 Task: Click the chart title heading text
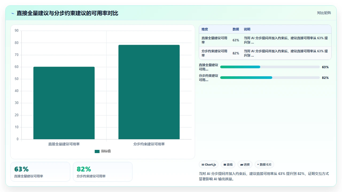click(67, 13)
